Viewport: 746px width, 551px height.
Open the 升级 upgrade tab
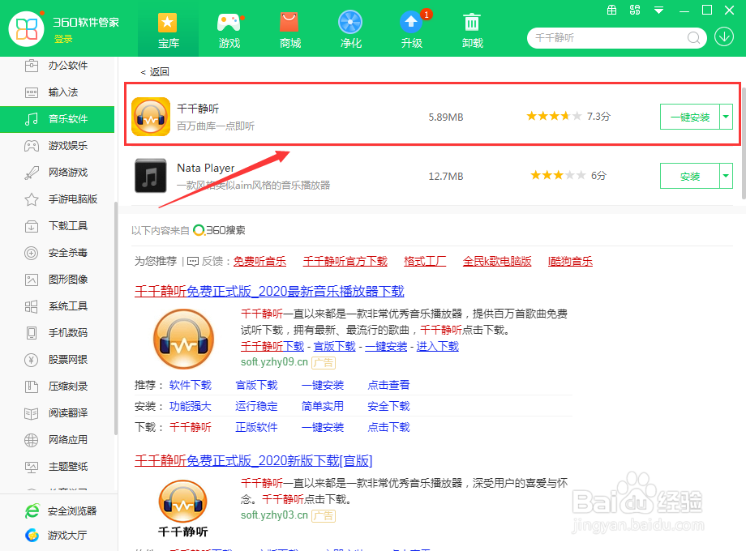412,31
